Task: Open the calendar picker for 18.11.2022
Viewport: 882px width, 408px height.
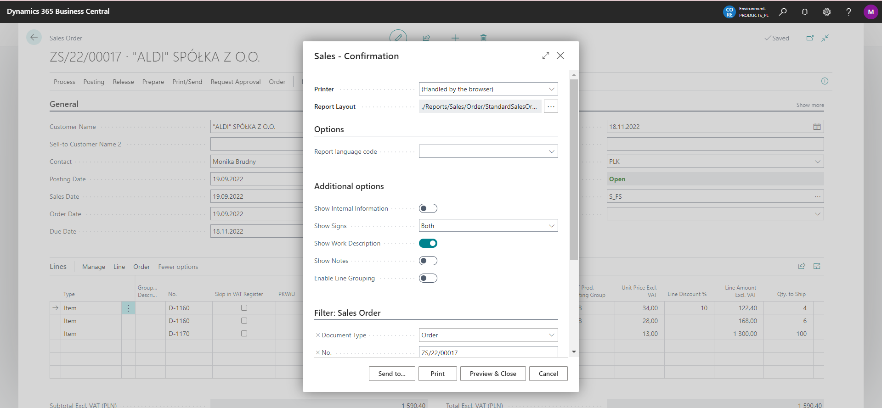Action: pos(817,127)
